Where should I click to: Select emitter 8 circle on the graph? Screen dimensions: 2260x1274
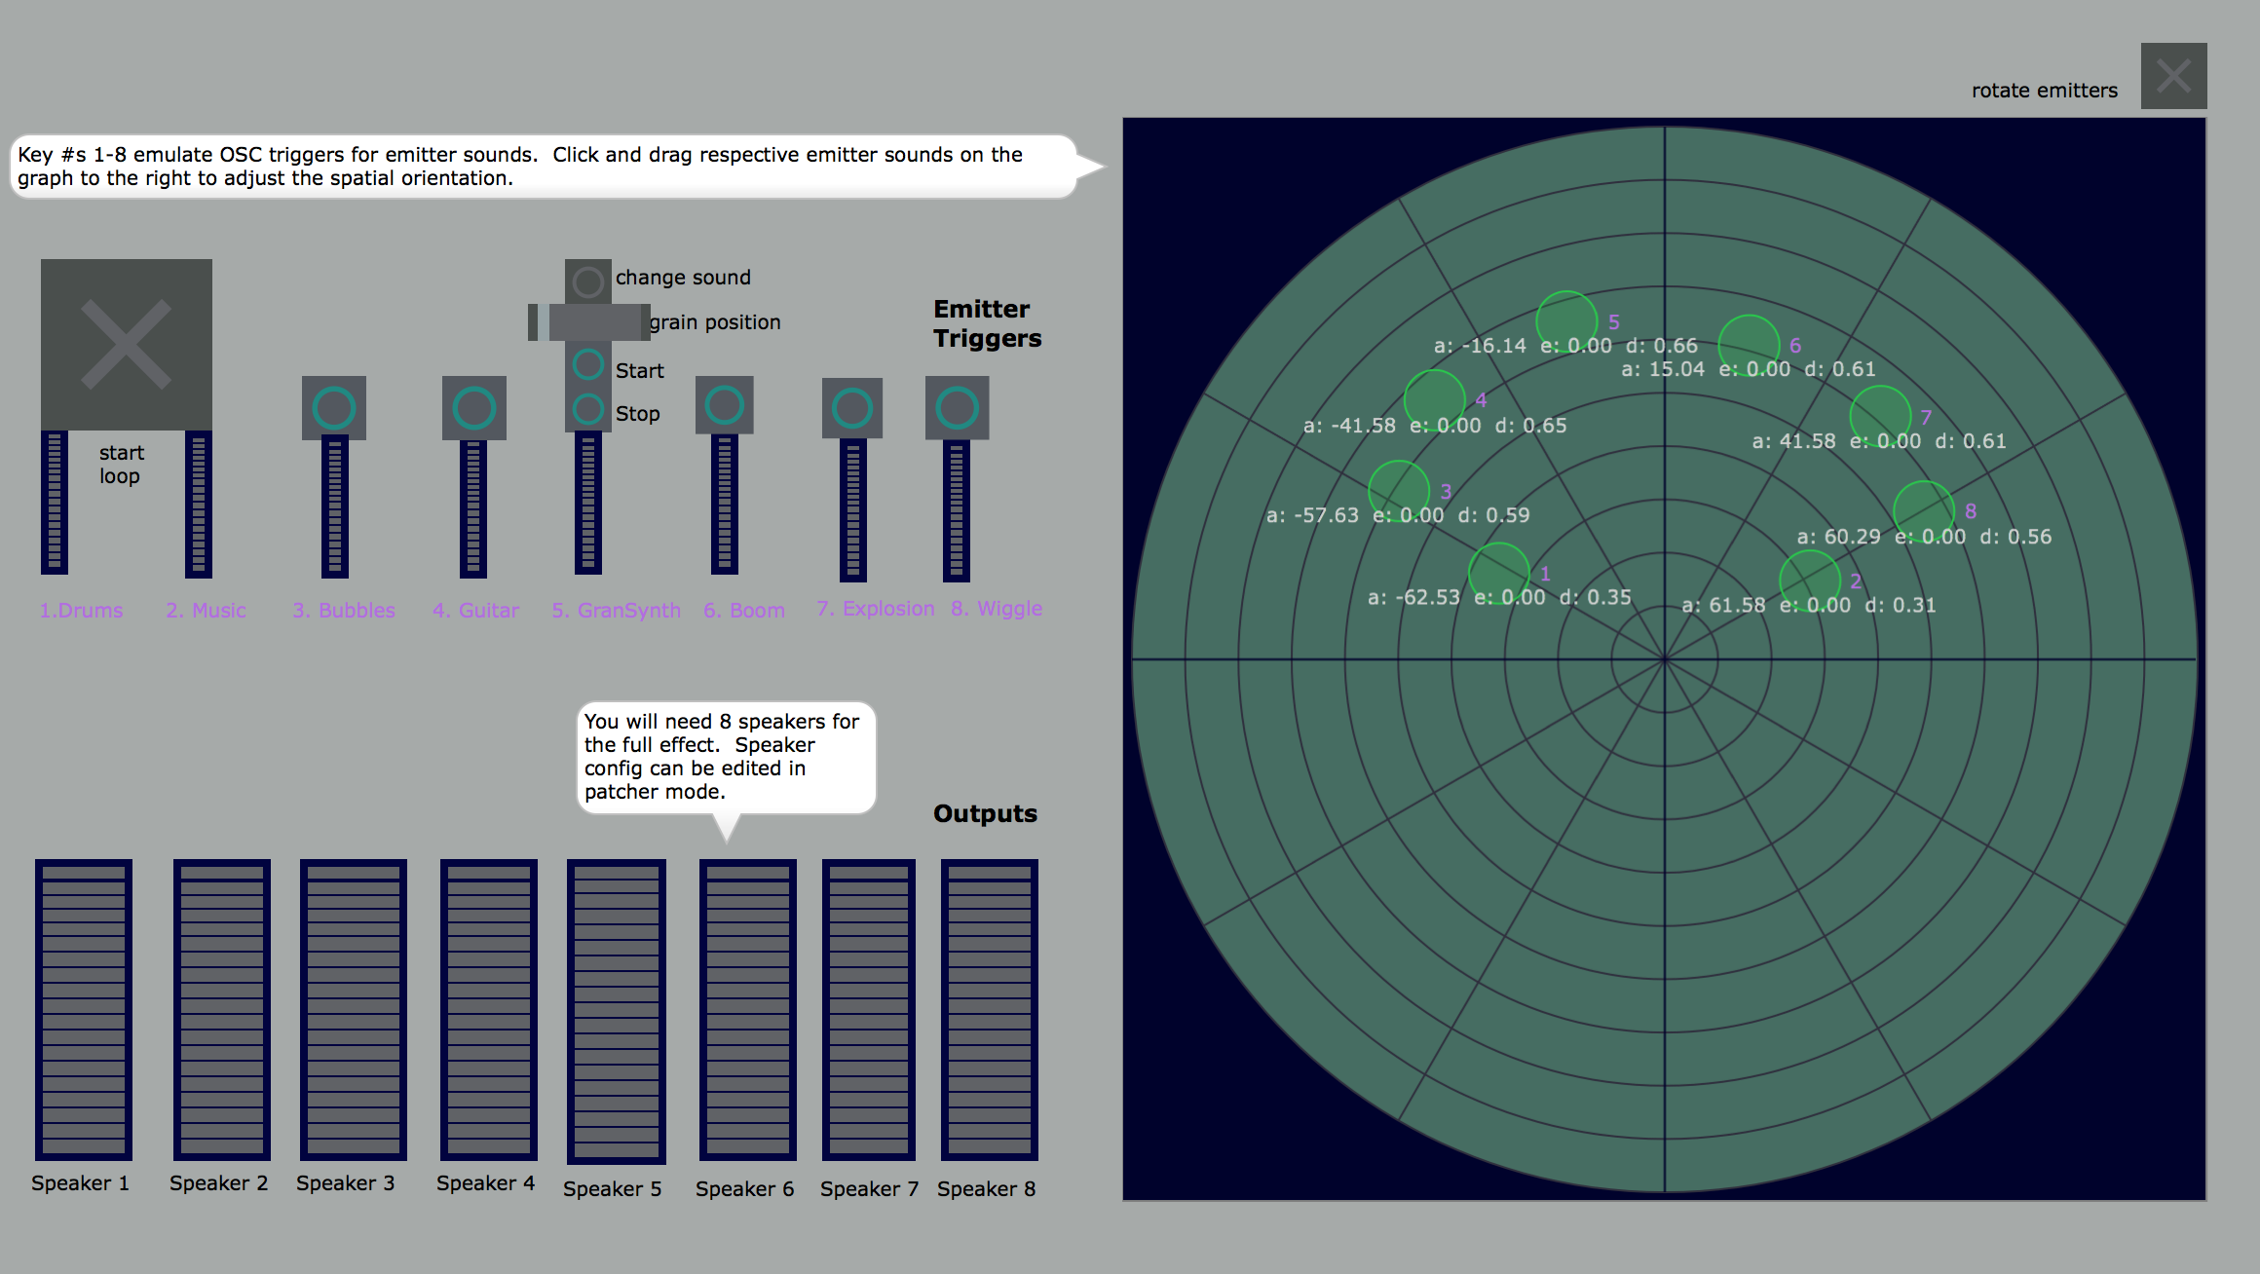pyautogui.click(x=1924, y=511)
